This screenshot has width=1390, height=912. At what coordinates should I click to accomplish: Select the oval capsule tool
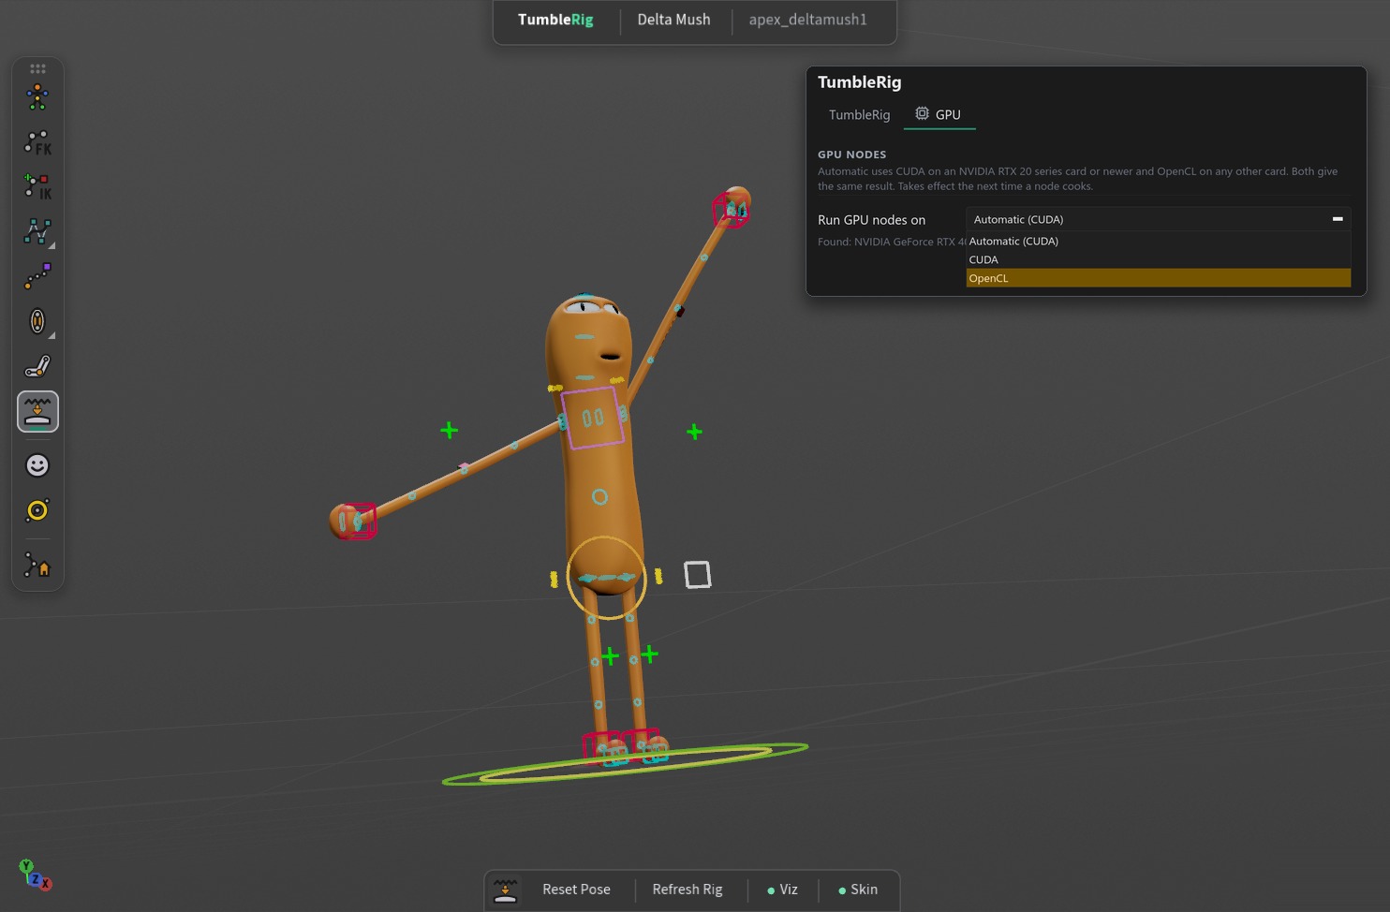(37, 321)
